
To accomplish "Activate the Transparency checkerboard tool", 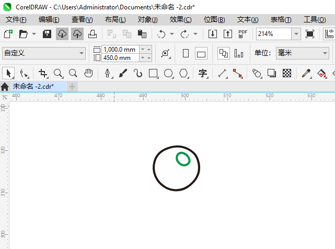I will click(x=287, y=74).
